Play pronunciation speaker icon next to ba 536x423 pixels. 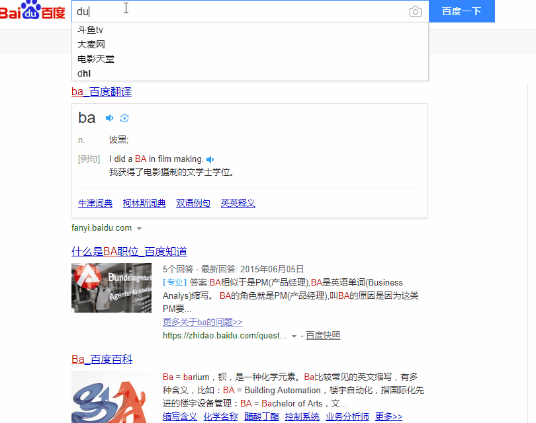pos(109,118)
